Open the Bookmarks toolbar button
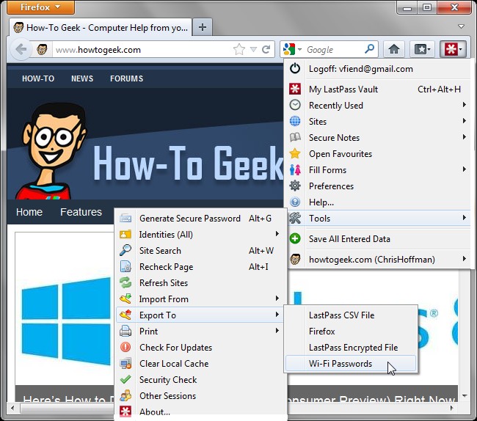 (x=422, y=49)
